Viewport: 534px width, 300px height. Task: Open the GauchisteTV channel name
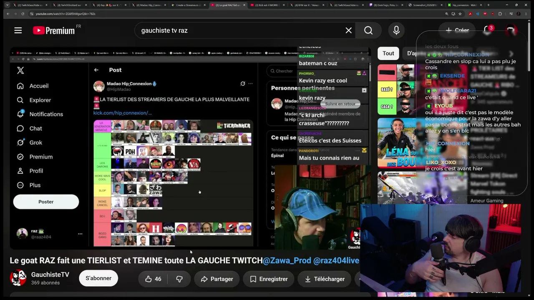coord(50,275)
